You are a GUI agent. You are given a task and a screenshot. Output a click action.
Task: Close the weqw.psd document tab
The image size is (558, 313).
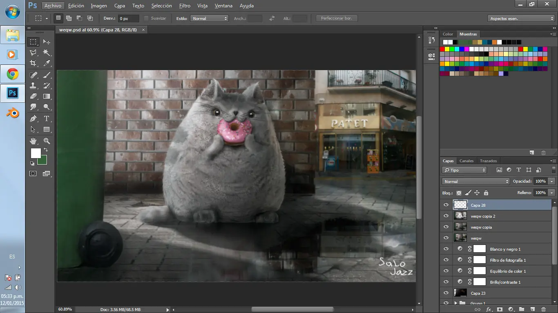(x=143, y=30)
